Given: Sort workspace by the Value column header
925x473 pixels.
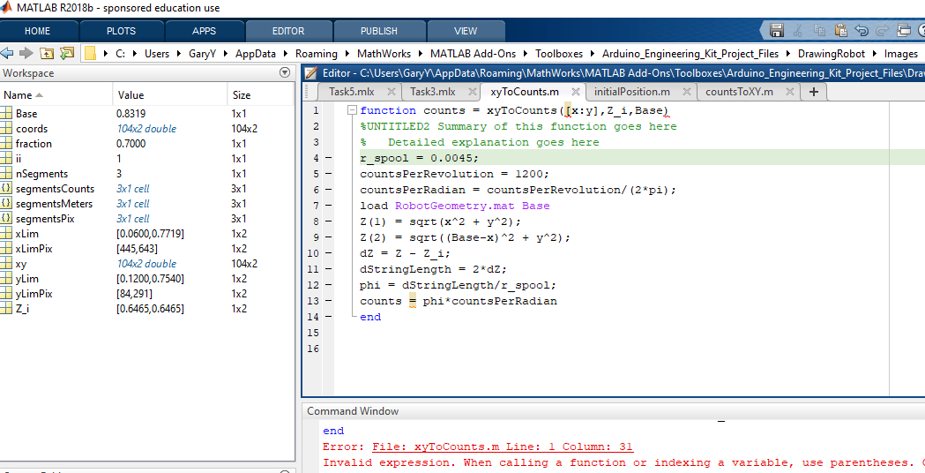Looking at the screenshot, I should (131, 95).
